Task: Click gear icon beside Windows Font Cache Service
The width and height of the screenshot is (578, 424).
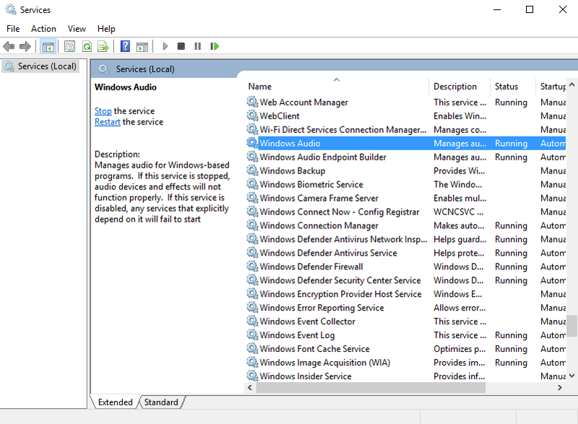Action: coord(252,348)
